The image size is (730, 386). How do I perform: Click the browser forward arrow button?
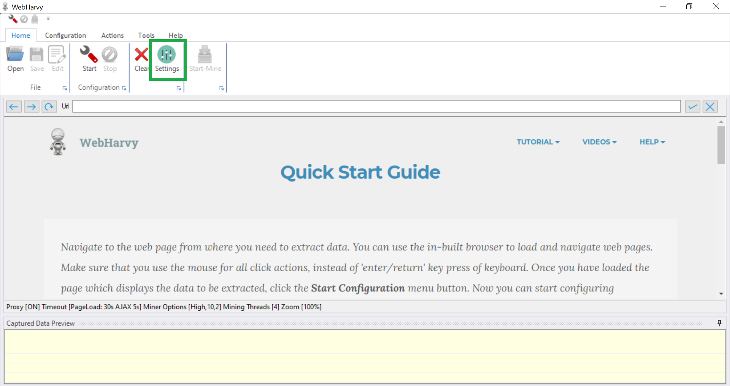(32, 107)
